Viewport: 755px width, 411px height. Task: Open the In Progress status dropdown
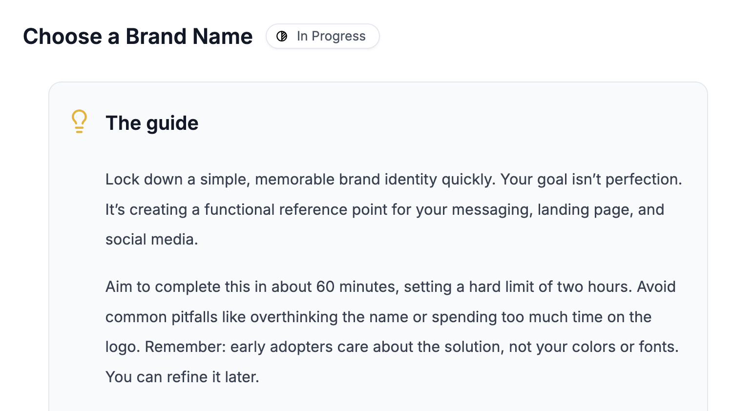pyautogui.click(x=322, y=36)
